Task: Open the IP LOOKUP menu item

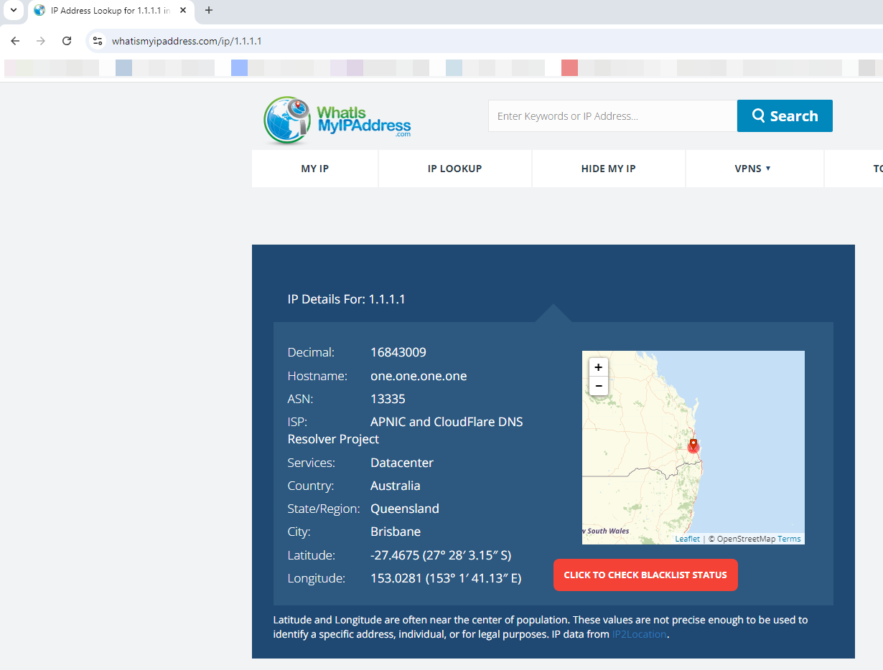Action: pyautogui.click(x=454, y=169)
